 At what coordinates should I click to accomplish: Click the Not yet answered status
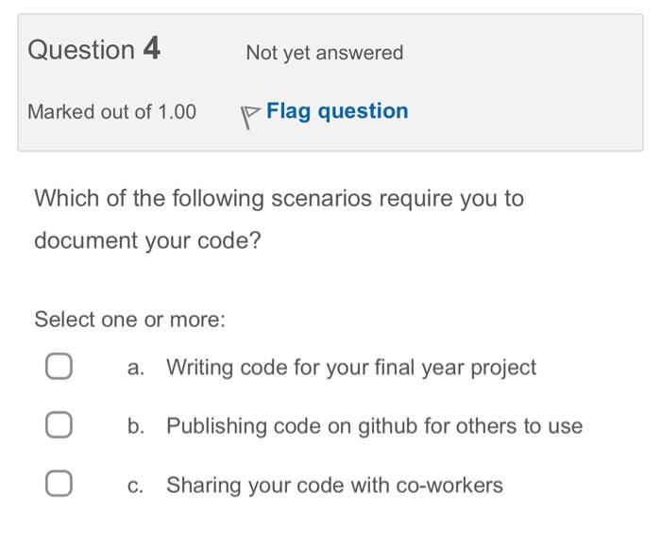(x=324, y=53)
